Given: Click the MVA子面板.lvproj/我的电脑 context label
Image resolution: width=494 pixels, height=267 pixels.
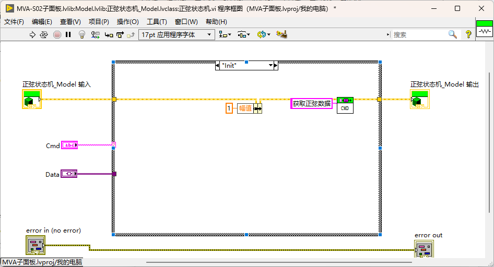Looking at the screenshot, I should click(42, 262).
